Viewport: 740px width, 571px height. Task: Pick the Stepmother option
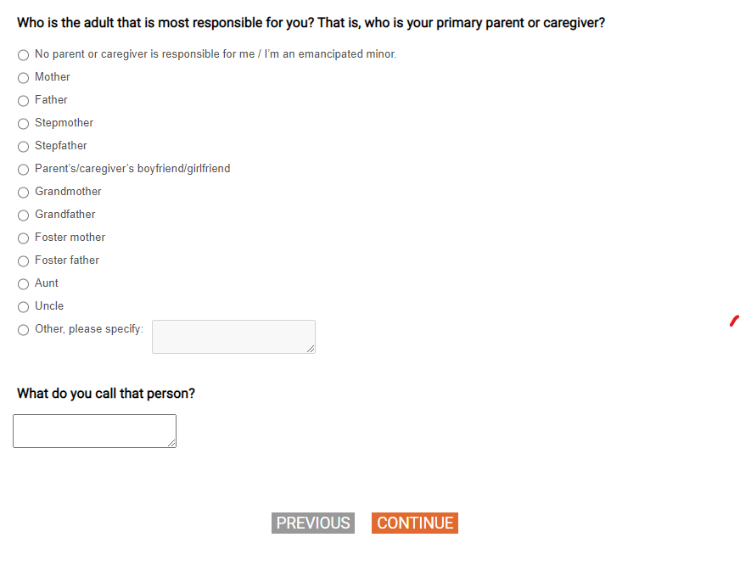click(x=23, y=123)
